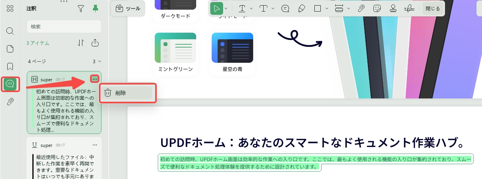Open more options of highlight comment
This screenshot has height=179, width=482.
coord(95,79)
